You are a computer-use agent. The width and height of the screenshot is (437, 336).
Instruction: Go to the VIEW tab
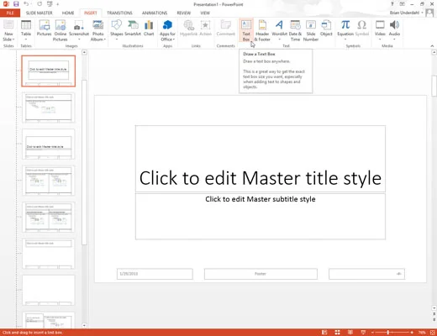[x=205, y=13]
